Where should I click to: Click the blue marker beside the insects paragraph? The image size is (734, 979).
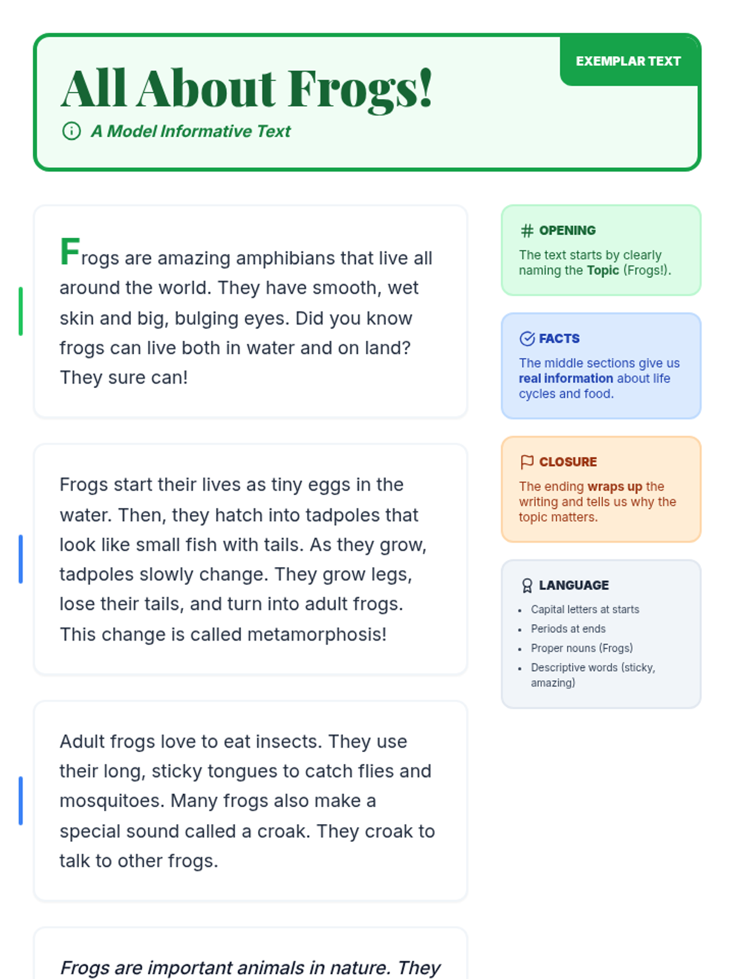[x=21, y=800]
